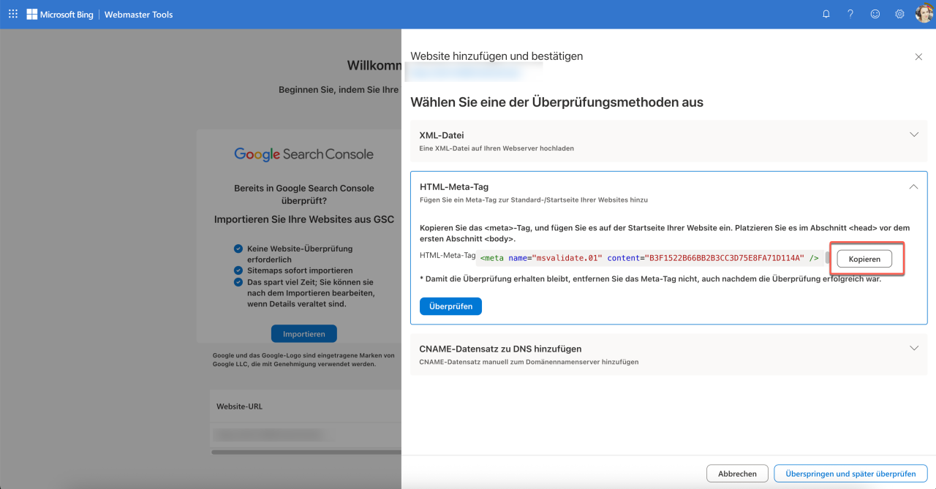The height and width of the screenshot is (489, 936).
Task: Click the 'Sitemaps sofort importieren' checkmark icon
Action: click(x=238, y=270)
